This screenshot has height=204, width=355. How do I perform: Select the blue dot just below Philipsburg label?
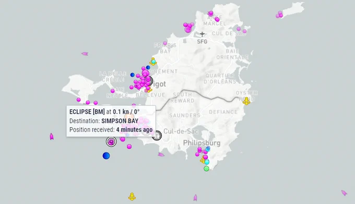(208, 149)
